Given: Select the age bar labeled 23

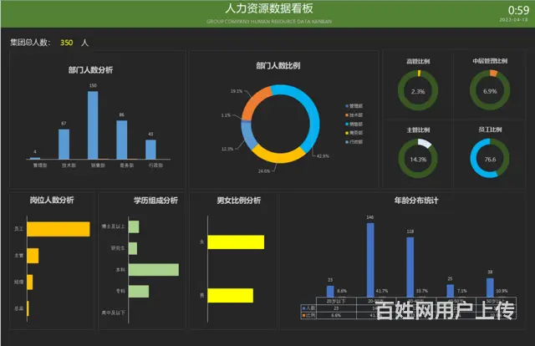Looking at the screenshot, I should click(330, 292).
